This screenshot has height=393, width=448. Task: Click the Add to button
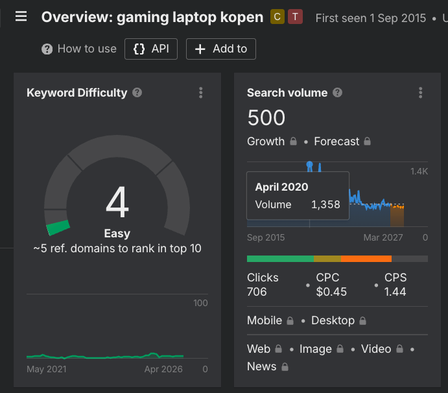[221, 49]
